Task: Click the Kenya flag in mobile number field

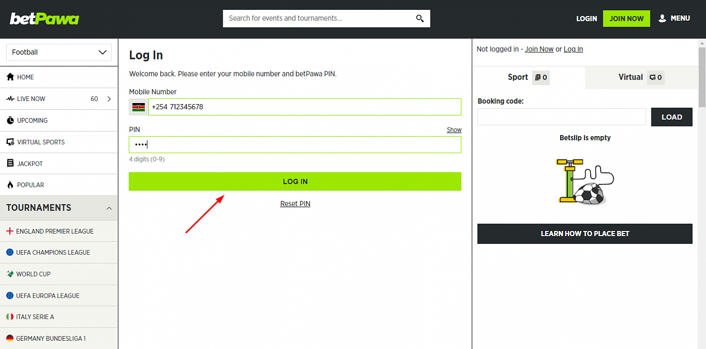Action: (x=139, y=107)
